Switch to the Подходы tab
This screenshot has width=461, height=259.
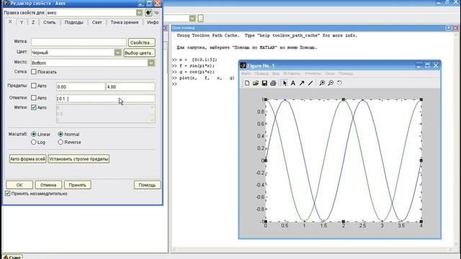click(x=73, y=22)
